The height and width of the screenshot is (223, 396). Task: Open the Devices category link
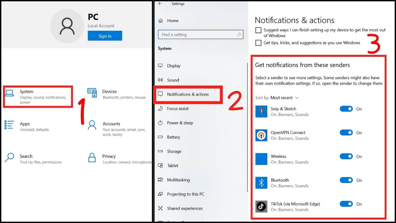116,94
